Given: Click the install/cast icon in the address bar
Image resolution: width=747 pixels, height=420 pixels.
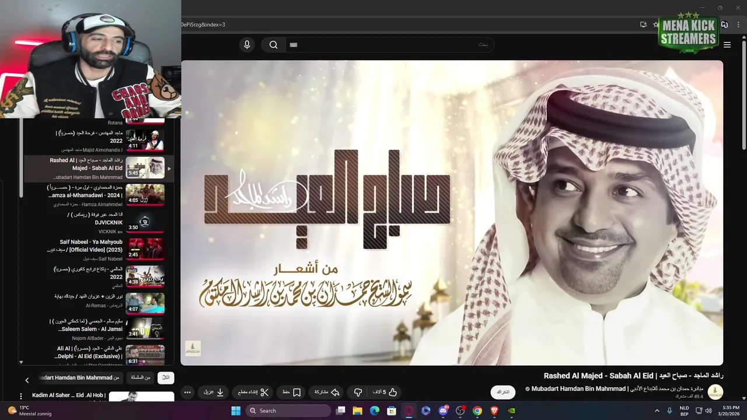Looking at the screenshot, I should pyautogui.click(x=643, y=24).
